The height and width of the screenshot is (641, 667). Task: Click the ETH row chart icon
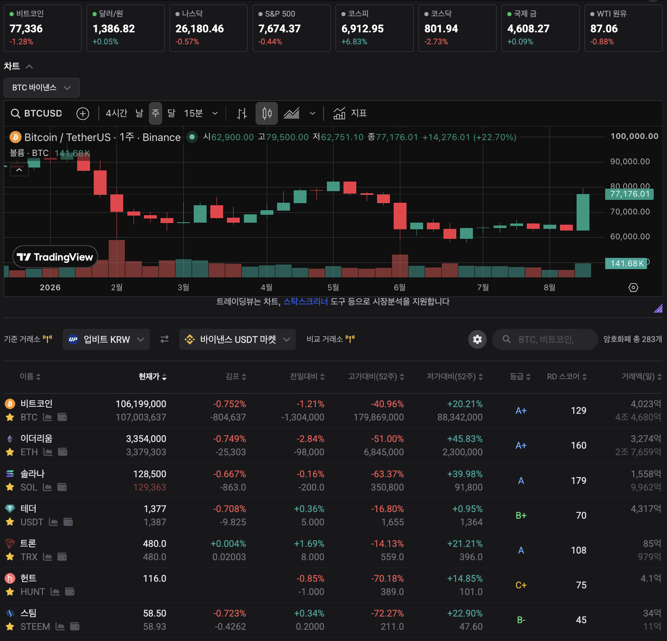[48, 452]
